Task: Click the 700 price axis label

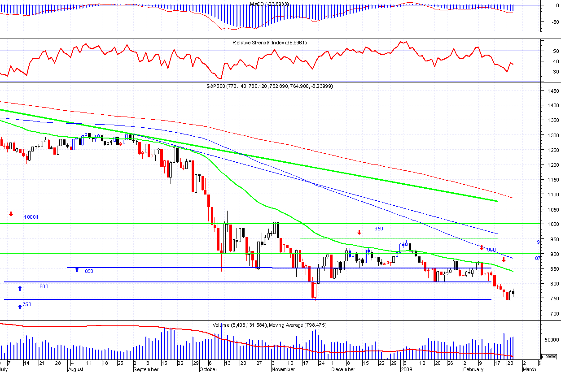Action: 554,313
